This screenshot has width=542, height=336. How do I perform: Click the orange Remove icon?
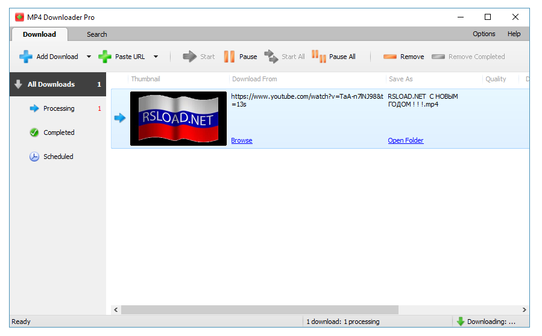(x=389, y=57)
